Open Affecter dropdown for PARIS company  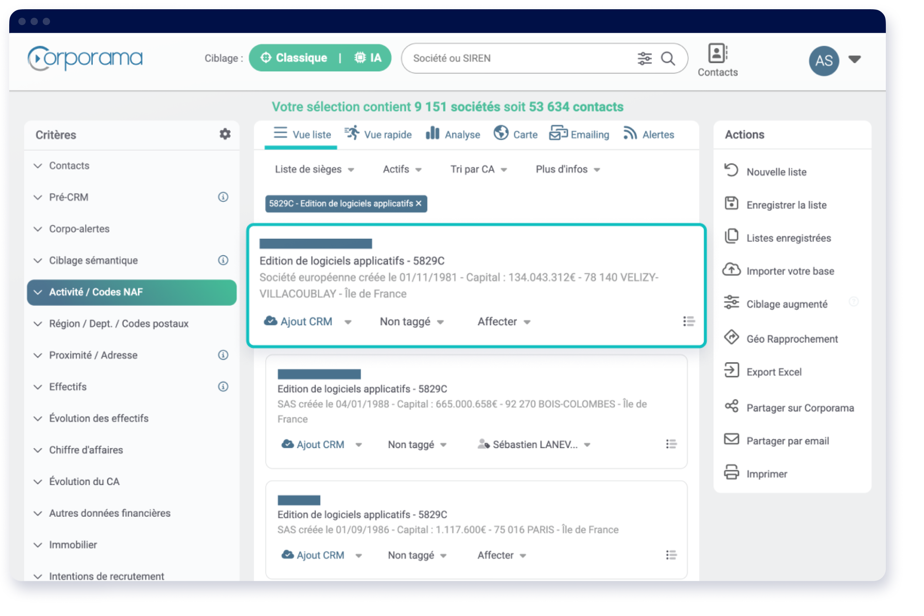[x=501, y=555]
